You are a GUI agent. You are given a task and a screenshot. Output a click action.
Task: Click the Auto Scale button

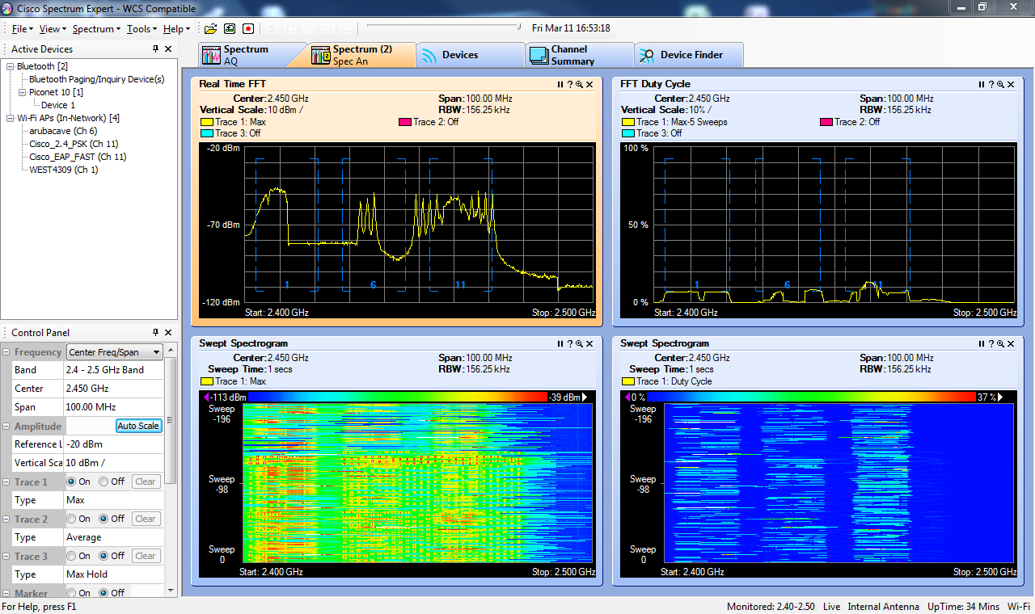[x=138, y=426]
